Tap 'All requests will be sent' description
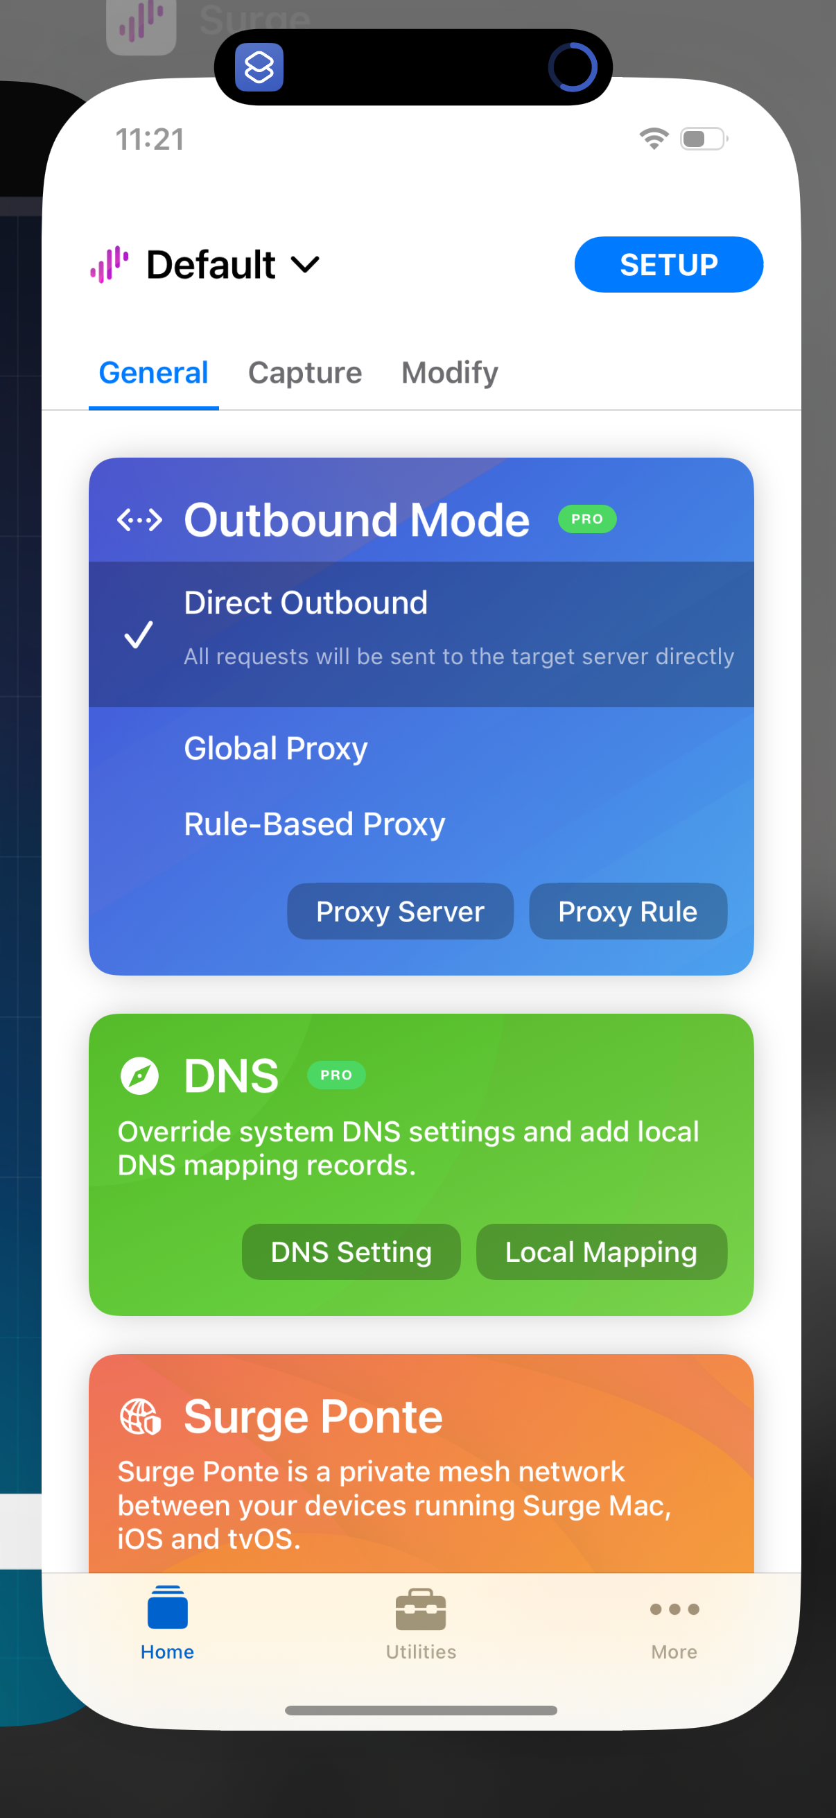836x1818 pixels. pyautogui.click(x=459, y=657)
